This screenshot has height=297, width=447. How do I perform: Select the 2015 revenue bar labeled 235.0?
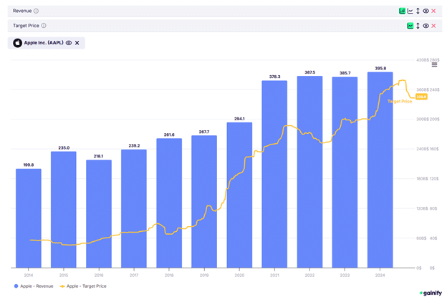click(x=64, y=210)
